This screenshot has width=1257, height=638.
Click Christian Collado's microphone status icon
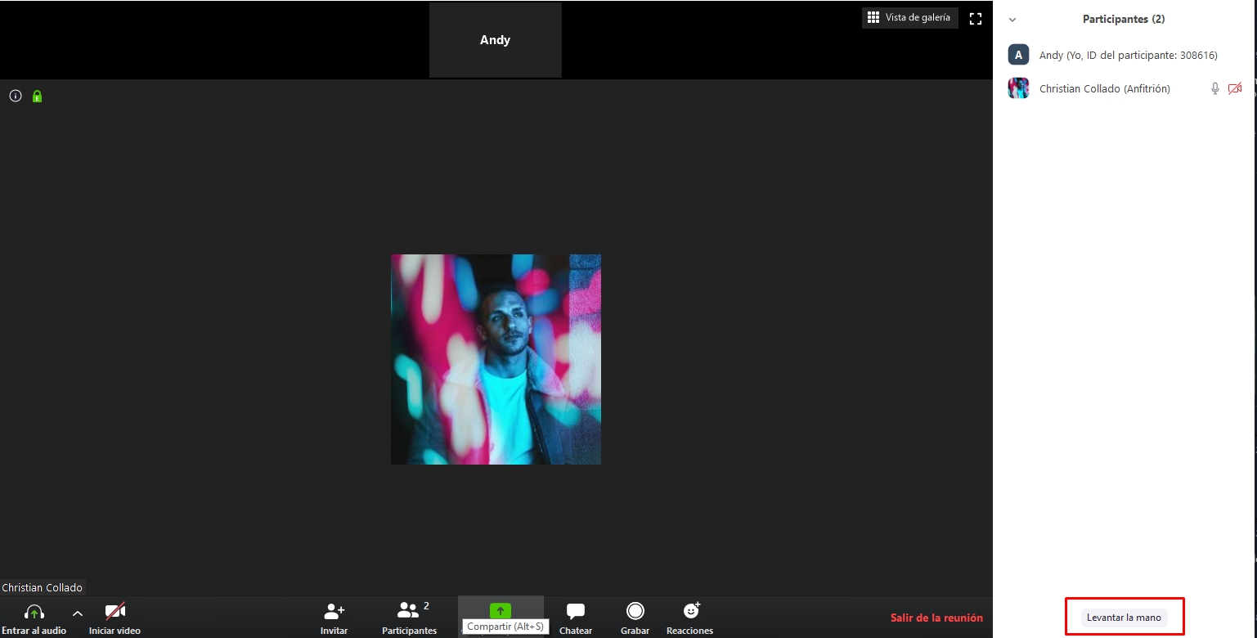pyautogui.click(x=1215, y=88)
